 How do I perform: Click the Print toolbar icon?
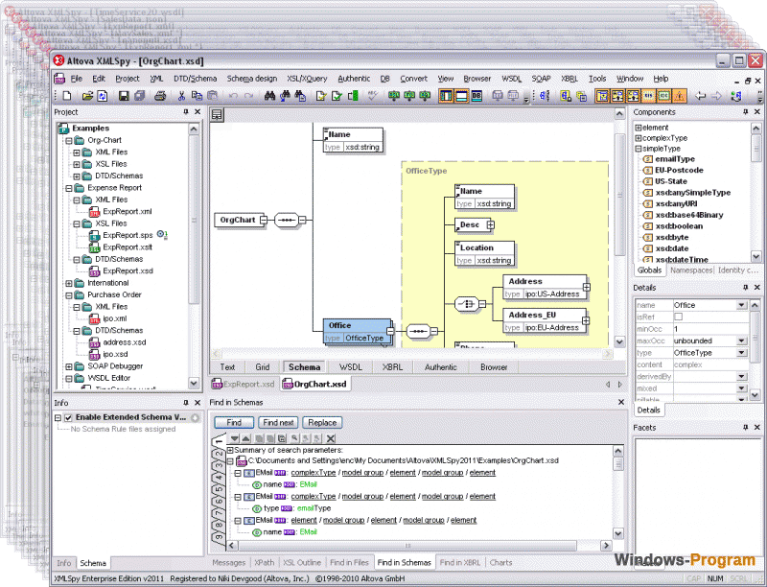point(160,96)
